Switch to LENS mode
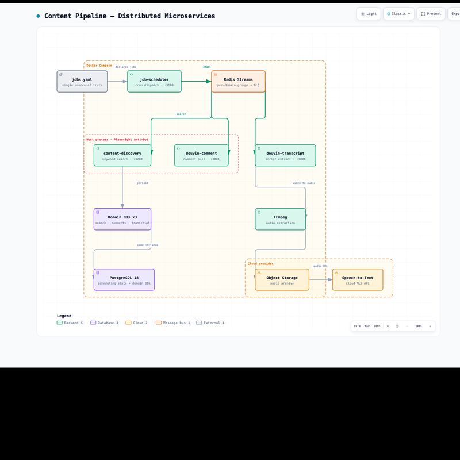This screenshot has width=460, height=460. click(x=377, y=326)
